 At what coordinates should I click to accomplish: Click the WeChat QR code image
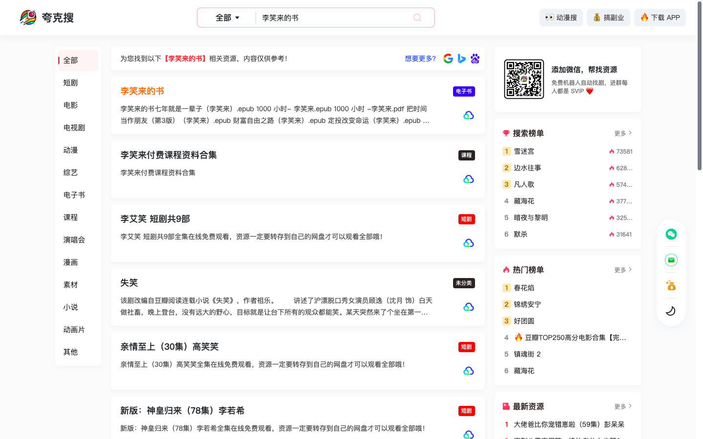[x=524, y=79]
